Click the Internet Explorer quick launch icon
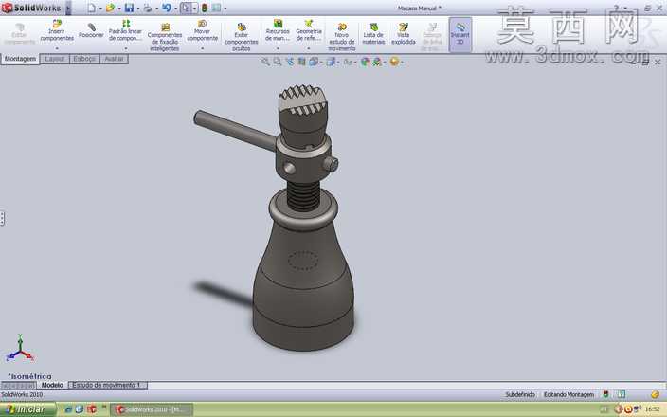 pos(68,409)
